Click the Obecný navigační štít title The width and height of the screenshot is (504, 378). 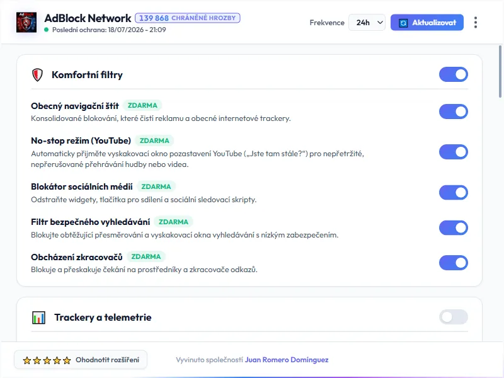click(x=75, y=106)
